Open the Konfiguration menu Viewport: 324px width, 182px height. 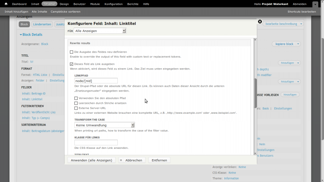(114, 4)
